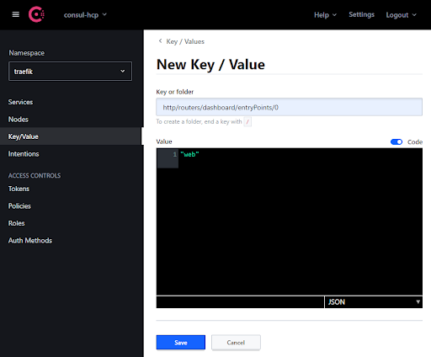Cancel creating the key value
Viewport: 431px width, 357px height.
tap(236, 343)
